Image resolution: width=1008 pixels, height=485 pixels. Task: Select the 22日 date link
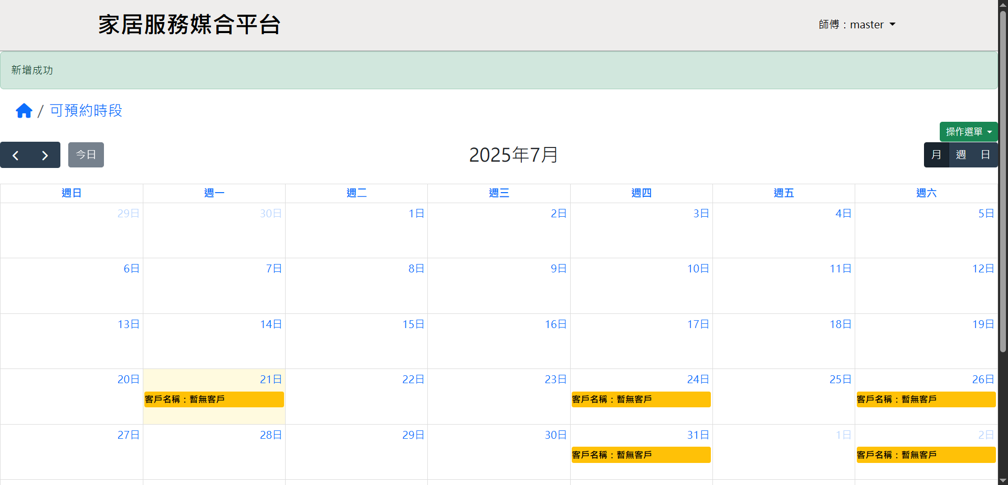[x=413, y=379]
